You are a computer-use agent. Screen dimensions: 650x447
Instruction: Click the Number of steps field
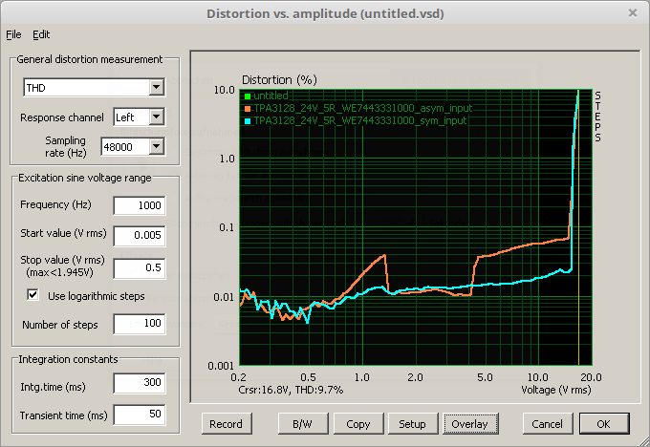[x=139, y=325]
